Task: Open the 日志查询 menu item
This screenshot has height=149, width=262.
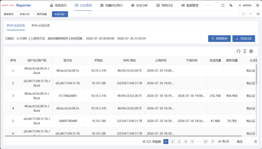Action: pos(83,6)
